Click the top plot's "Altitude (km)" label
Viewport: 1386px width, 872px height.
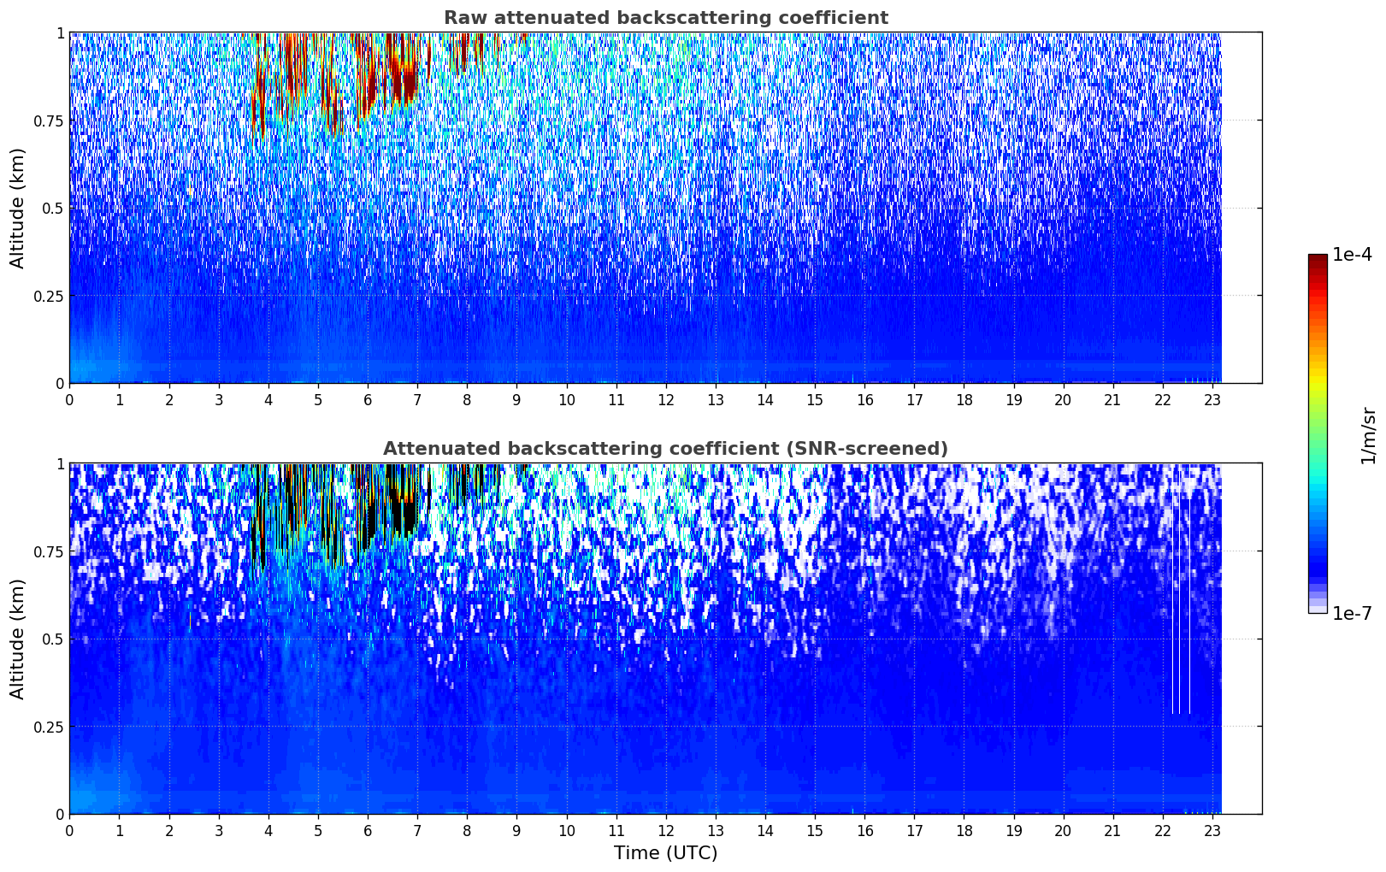point(18,208)
